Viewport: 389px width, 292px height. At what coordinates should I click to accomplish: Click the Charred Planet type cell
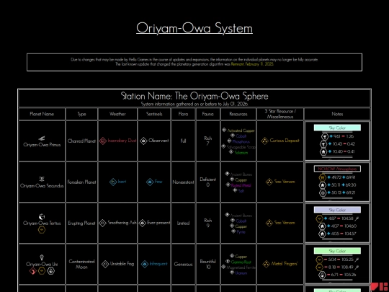pyautogui.click(x=81, y=141)
